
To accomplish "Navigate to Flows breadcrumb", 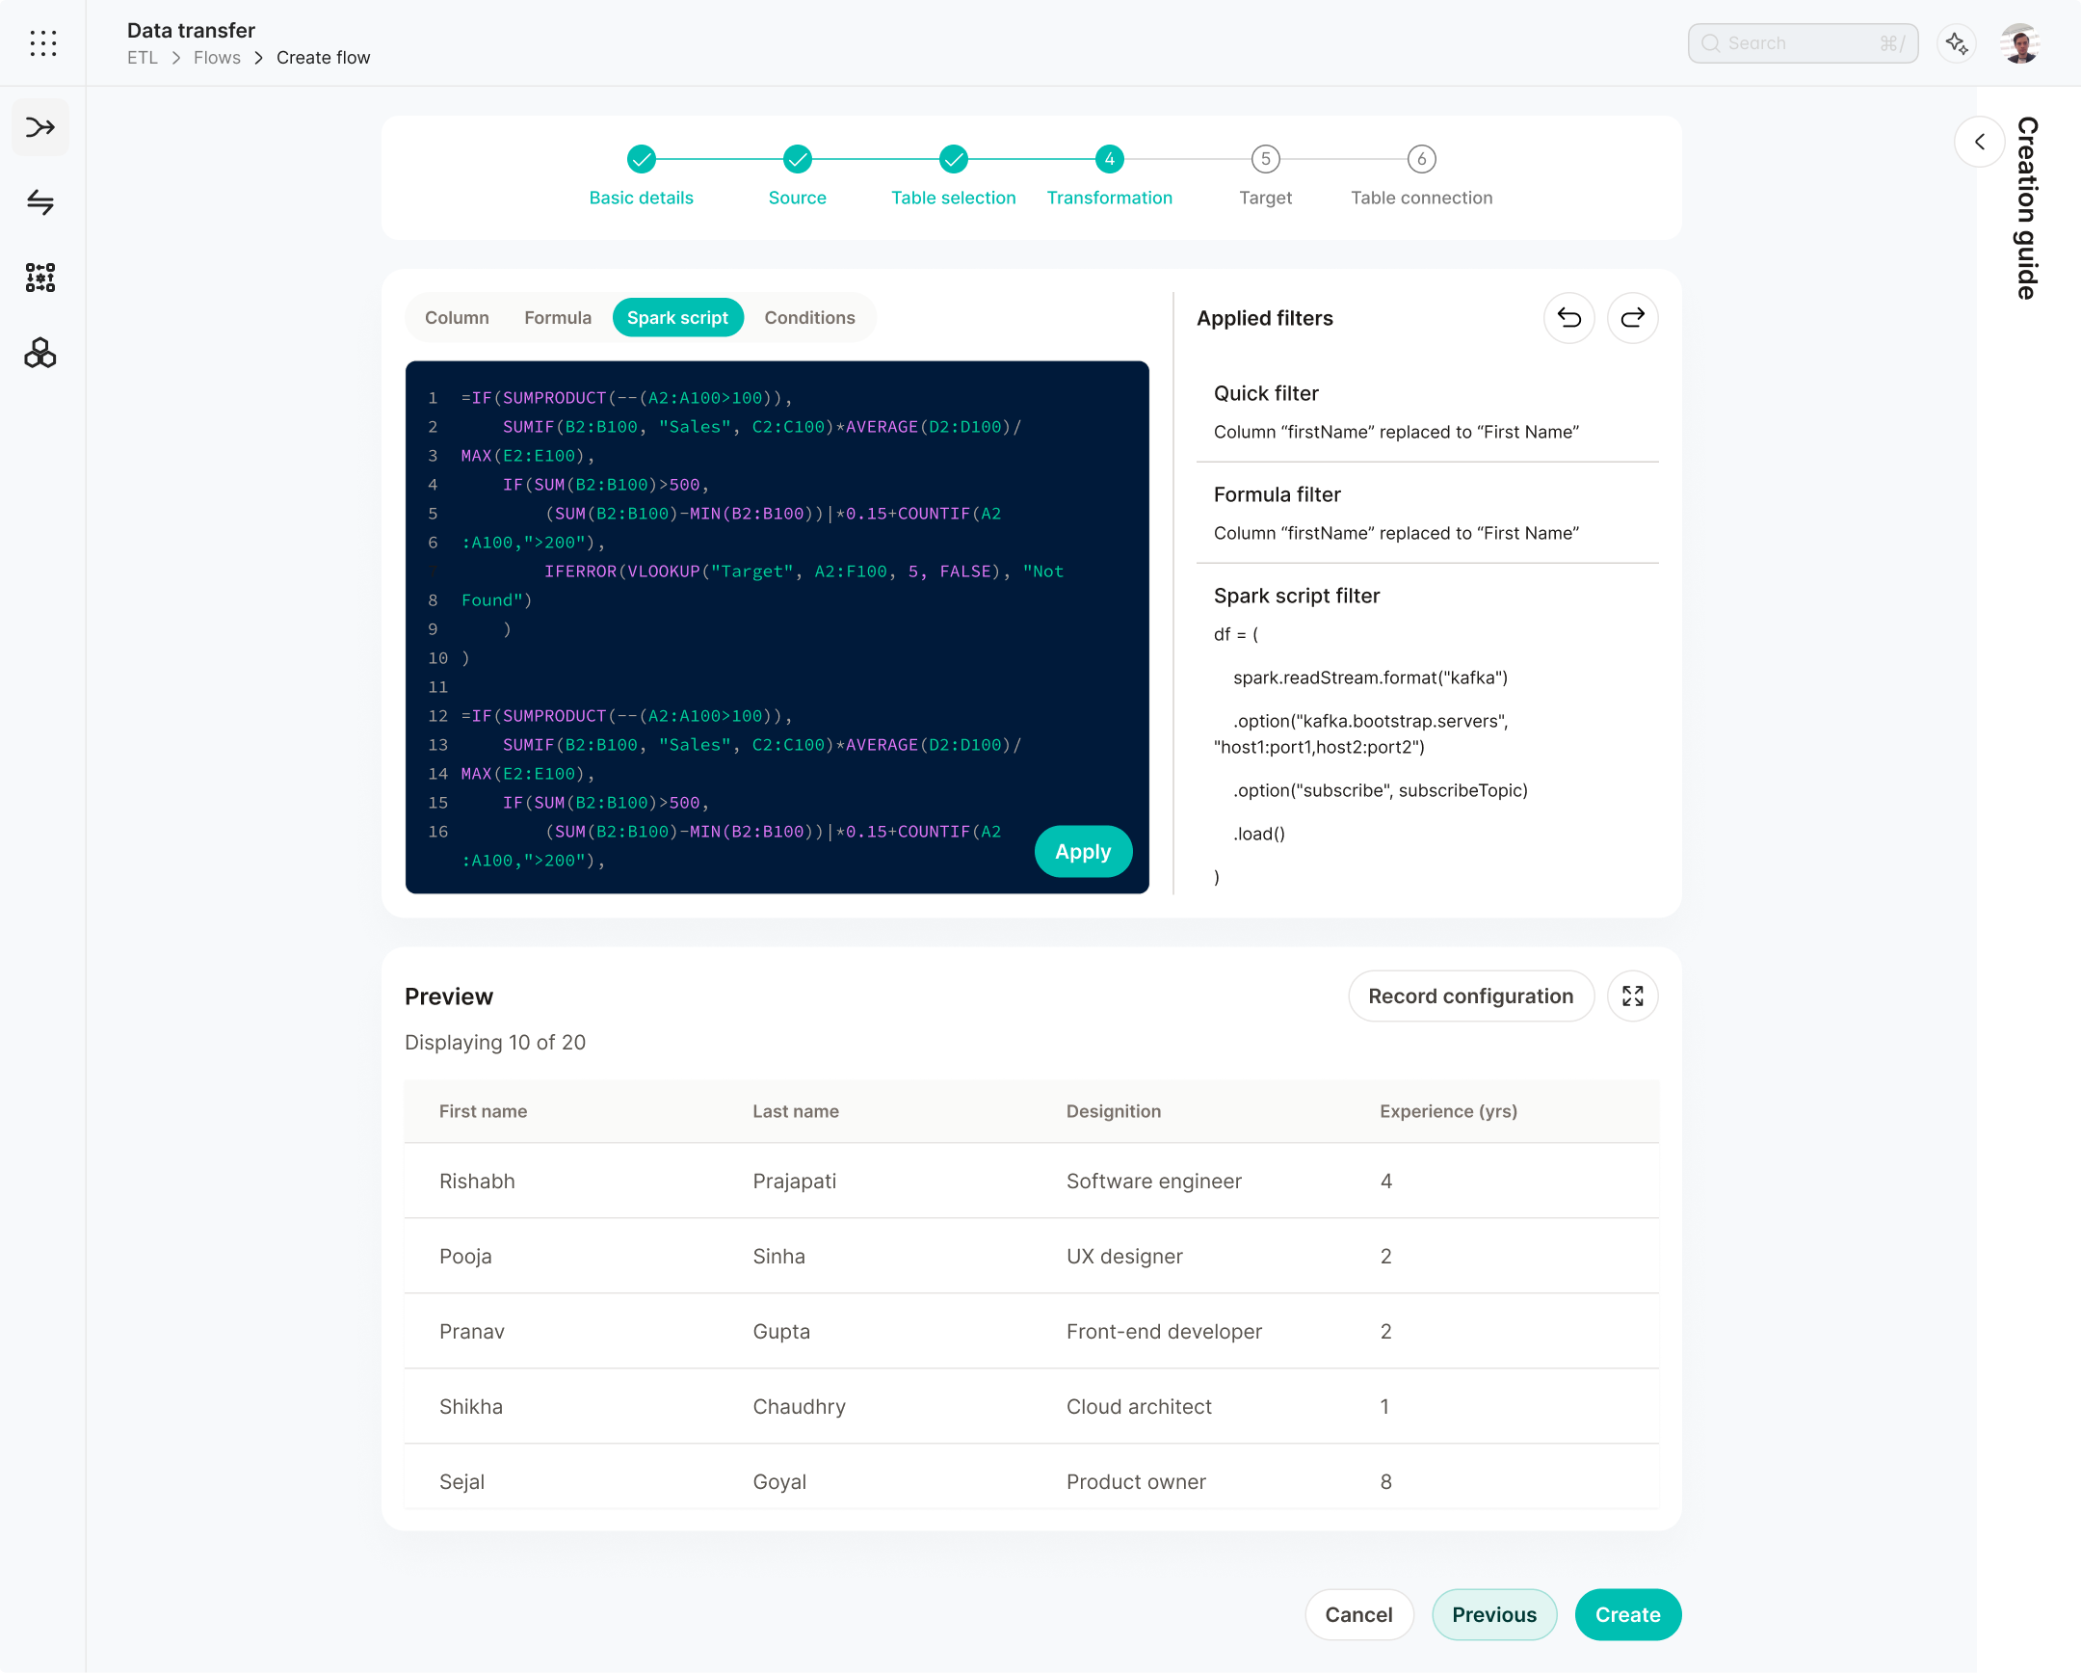I will (x=217, y=58).
